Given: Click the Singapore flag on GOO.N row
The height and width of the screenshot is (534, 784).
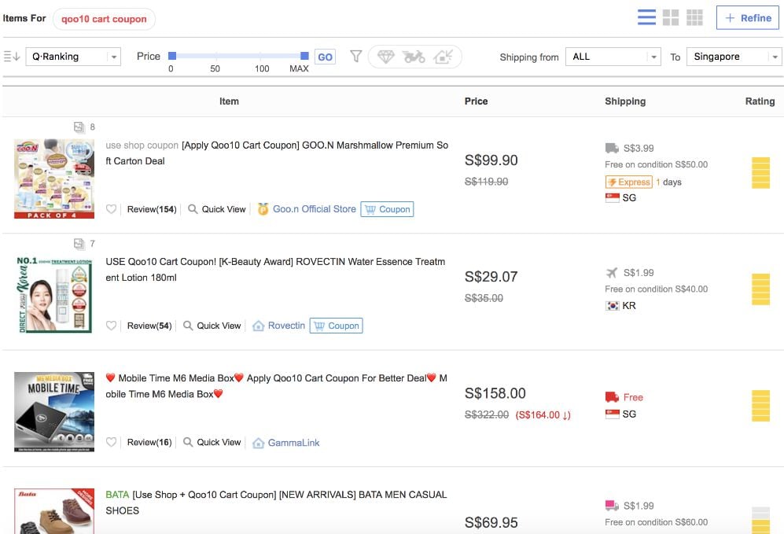Looking at the screenshot, I should pos(612,197).
